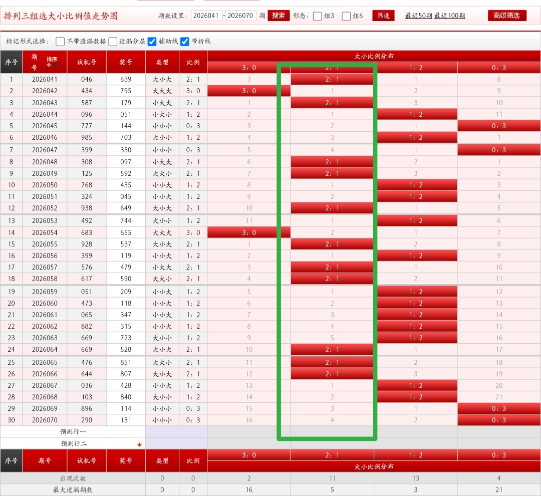Screen dimensions: 541x496
Task: Show the 最近50期 results
Action: pyautogui.click(x=418, y=16)
